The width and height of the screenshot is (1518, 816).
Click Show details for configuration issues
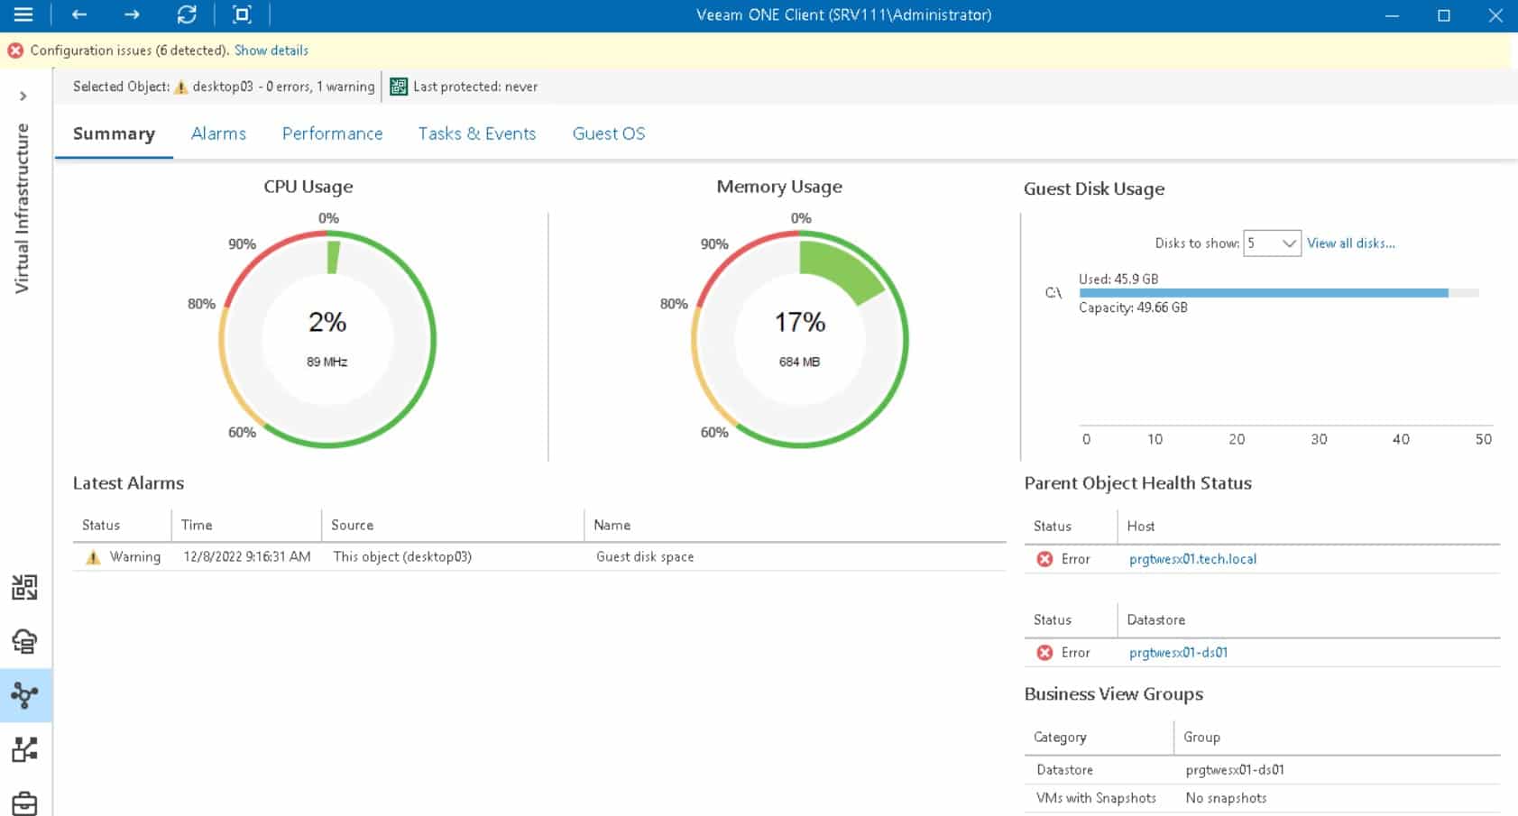tap(271, 50)
